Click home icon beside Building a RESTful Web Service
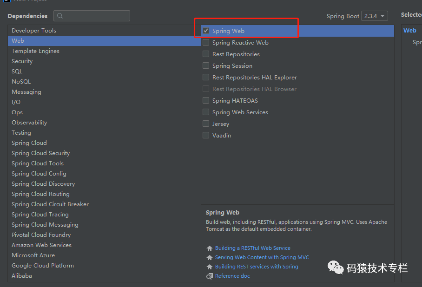 pos(210,248)
